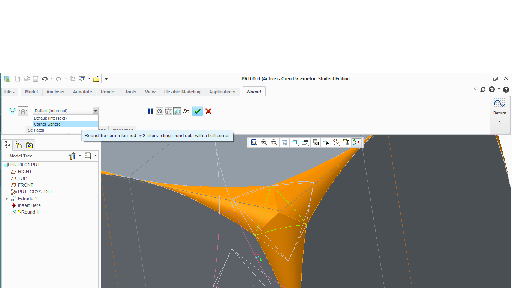
Task: Open the Model Tree settings arrow
Action: pos(79,156)
